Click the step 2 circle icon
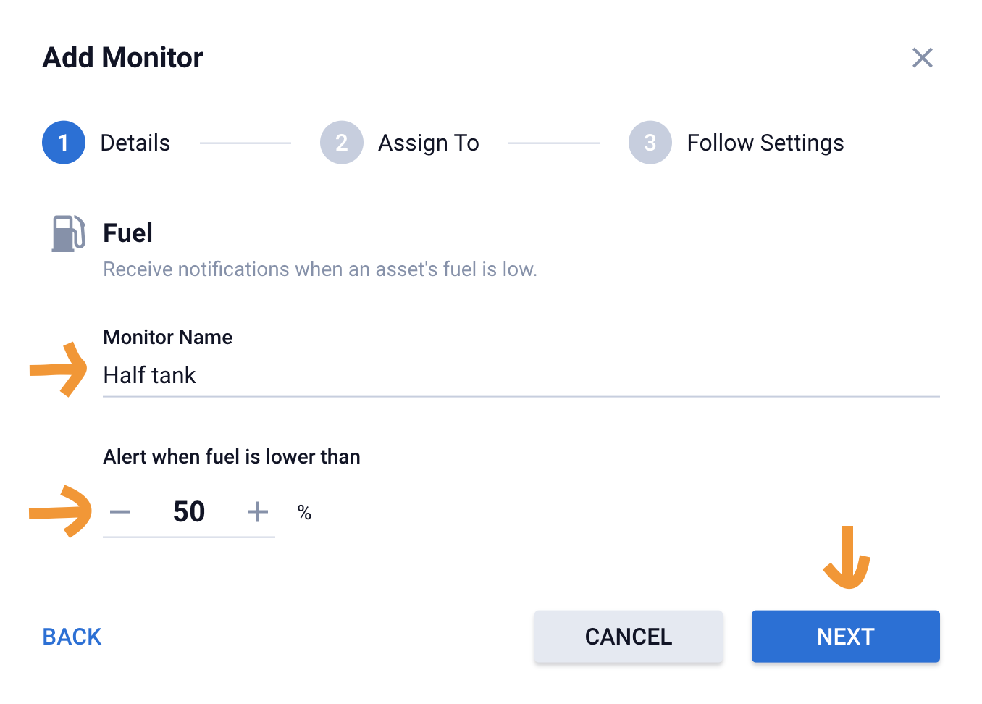Viewport: 982px width, 704px height. (x=341, y=143)
